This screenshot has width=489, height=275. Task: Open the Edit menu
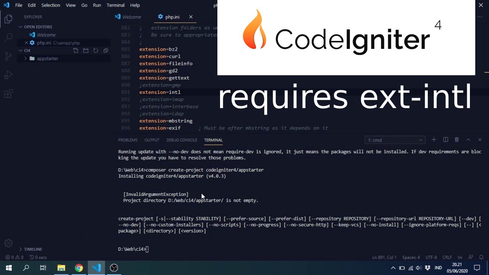[x=32, y=5]
